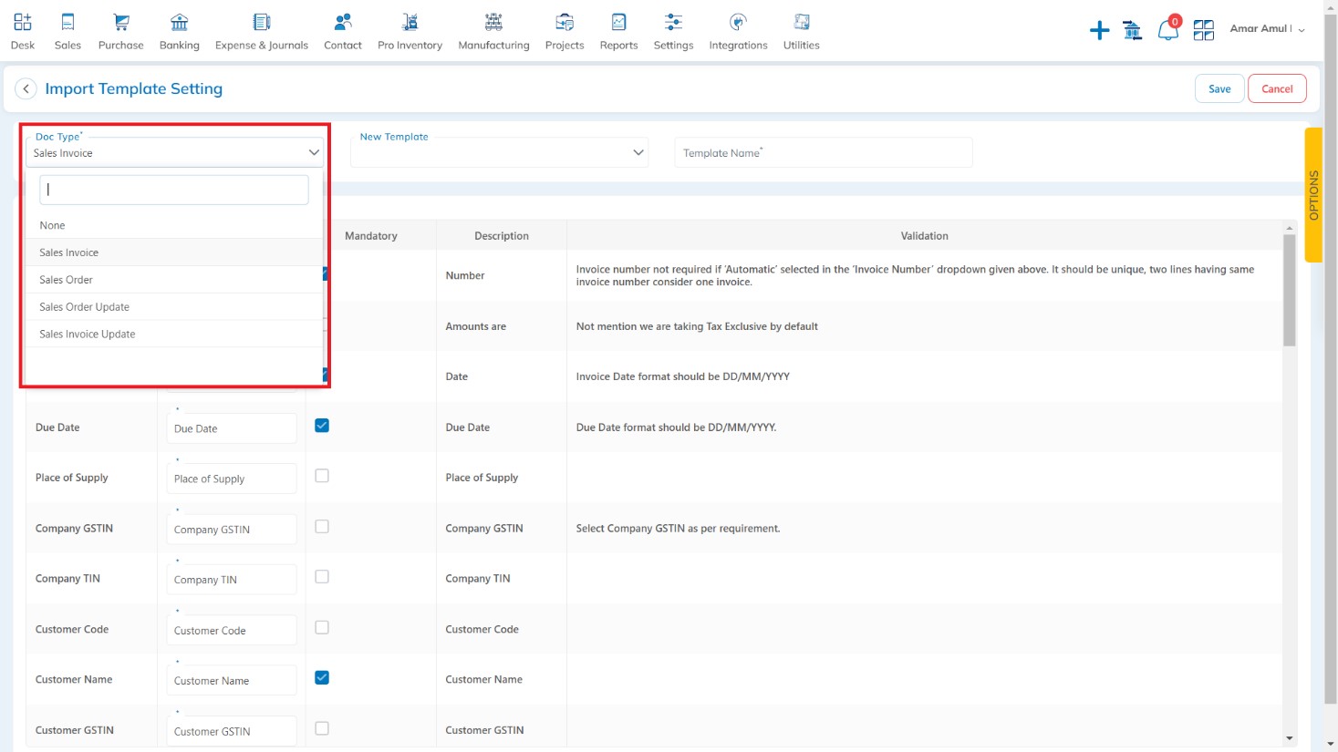This screenshot has width=1338, height=752.
Task: Toggle Due Date mandatory checkbox
Action: click(x=322, y=426)
